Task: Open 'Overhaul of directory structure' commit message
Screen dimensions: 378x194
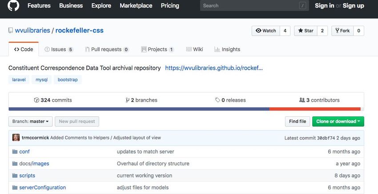Action: click(x=153, y=164)
